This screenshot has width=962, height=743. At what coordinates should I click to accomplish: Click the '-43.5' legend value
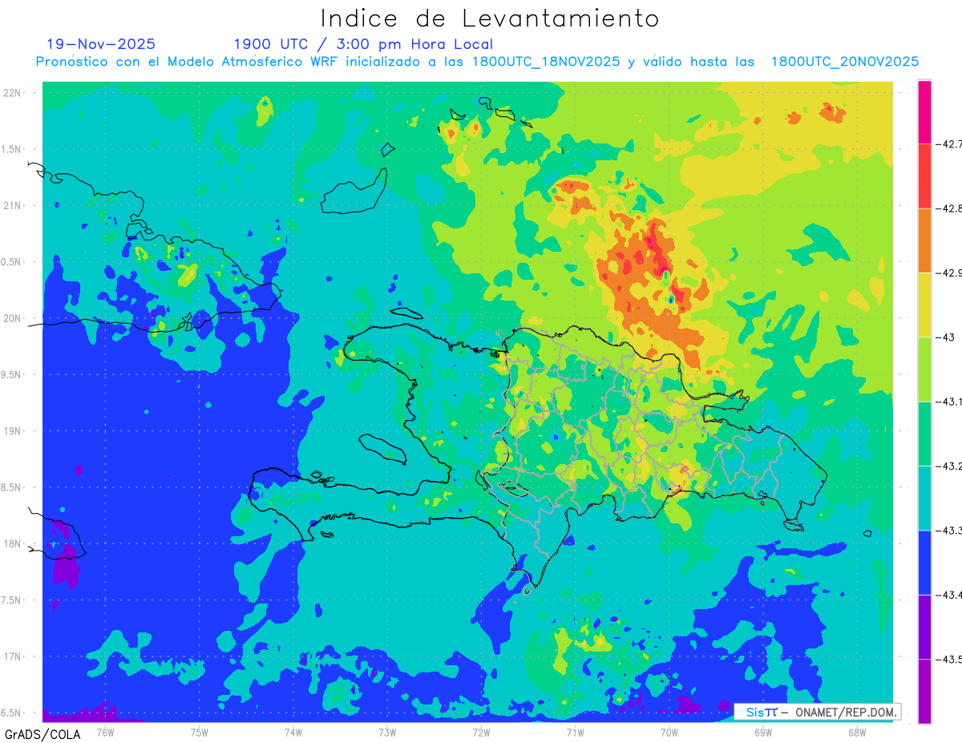point(948,659)
